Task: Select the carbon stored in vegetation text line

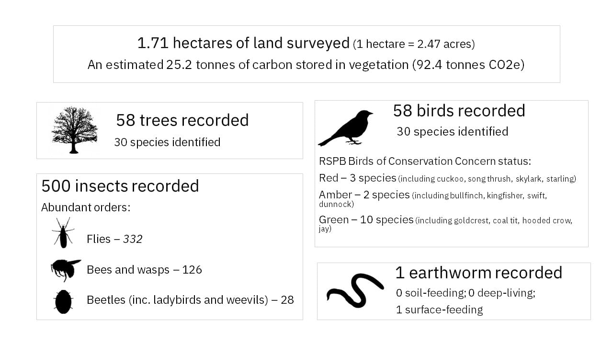Action: (306, 65)
